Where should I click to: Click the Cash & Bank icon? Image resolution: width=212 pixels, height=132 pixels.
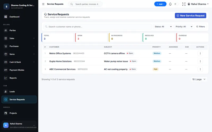coord(6,62)
